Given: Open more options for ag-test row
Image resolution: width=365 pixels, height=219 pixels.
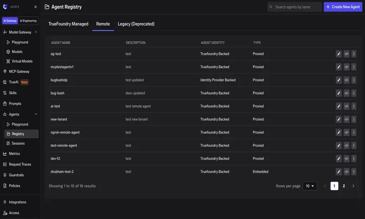Looking at the screenshot, I should tap(354, 54).
